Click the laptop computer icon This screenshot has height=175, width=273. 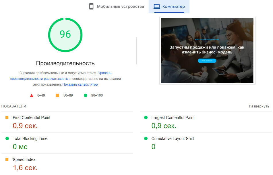[x=157, y=6]
